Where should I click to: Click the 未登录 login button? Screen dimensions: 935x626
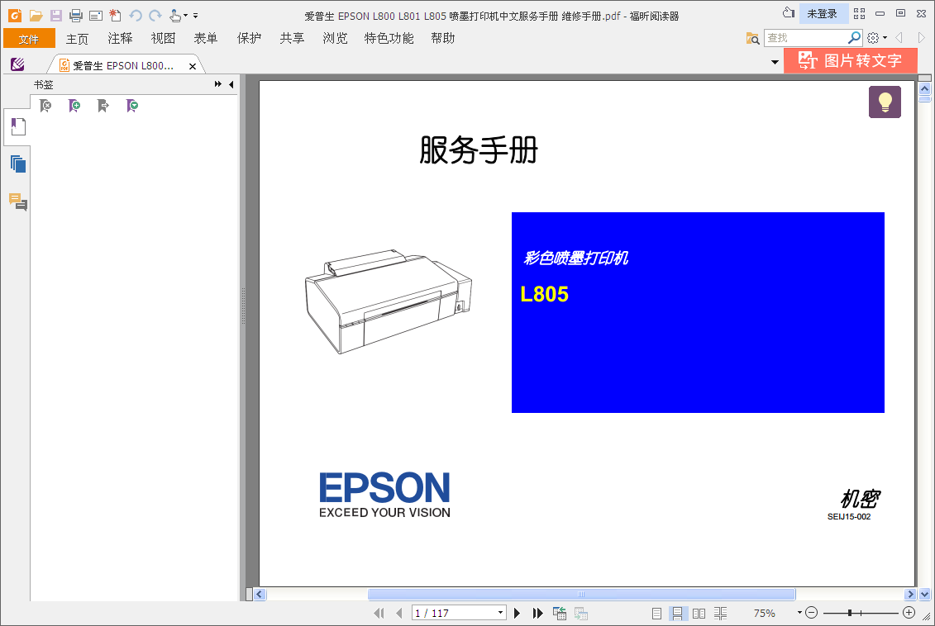tap(822, 14)
